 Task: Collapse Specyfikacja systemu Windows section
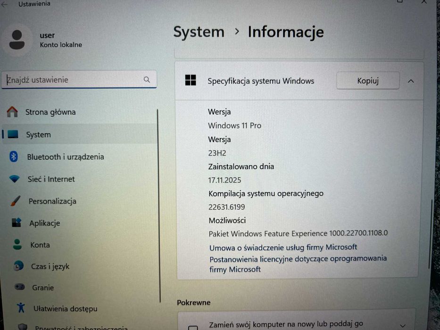click(x=411, y=82)
